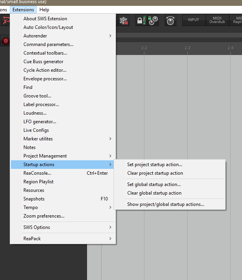Image resolution: width=242 pixels, height=280 pixels.
Task: Choose Clear project startup action
Action: point(170,173)
